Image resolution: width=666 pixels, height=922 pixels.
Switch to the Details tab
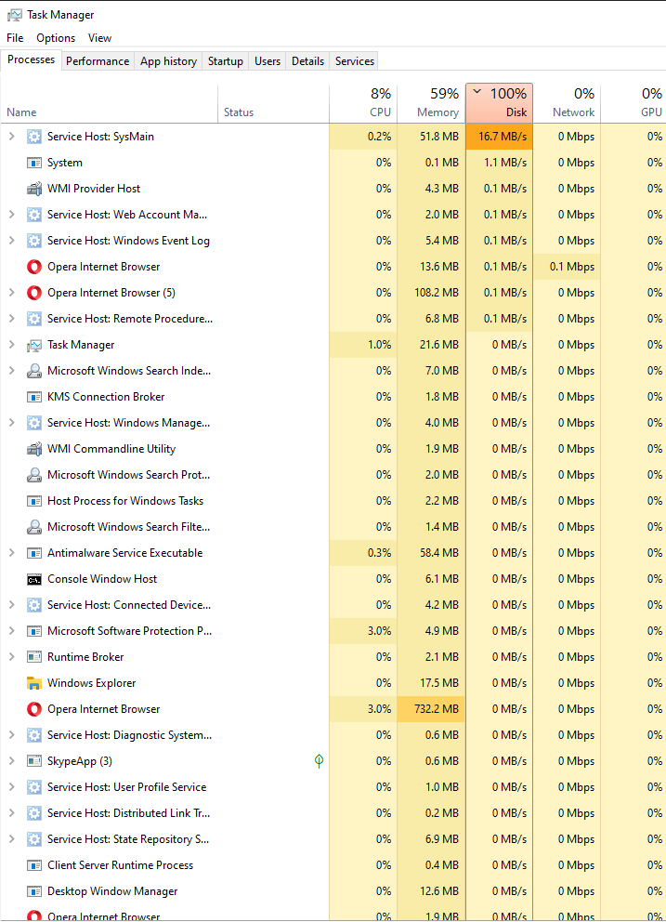308,61
